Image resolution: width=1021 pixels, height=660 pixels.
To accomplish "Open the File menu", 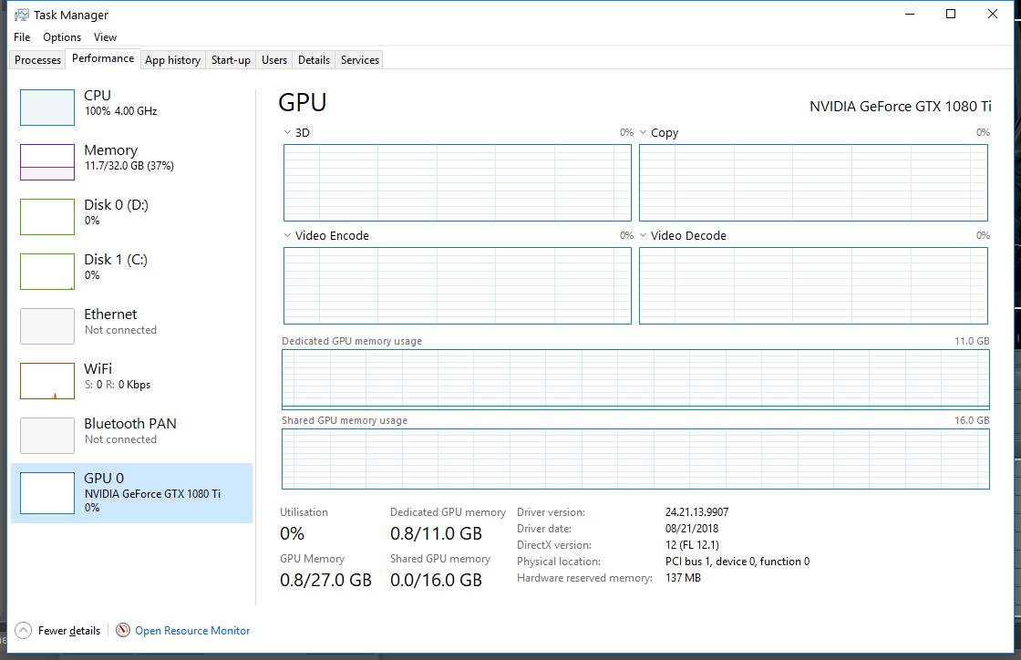I will point(23,37).
